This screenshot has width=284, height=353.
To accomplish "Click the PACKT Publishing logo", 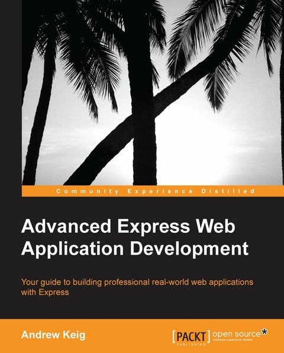I will click(192, 338).
